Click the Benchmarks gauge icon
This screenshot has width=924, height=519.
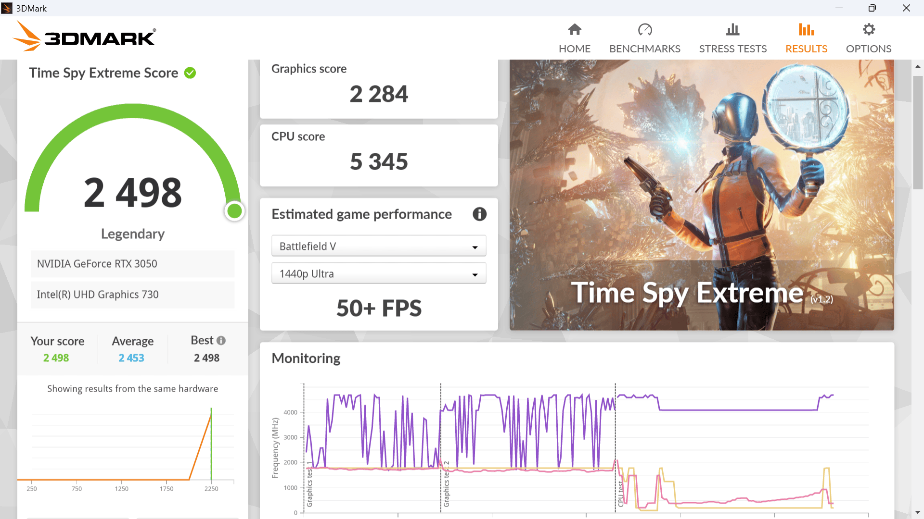tap(645, 30)
